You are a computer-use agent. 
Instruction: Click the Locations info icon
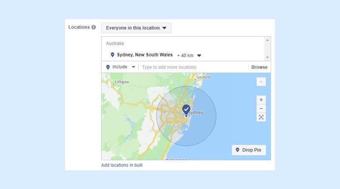click(x=93, y=27)
